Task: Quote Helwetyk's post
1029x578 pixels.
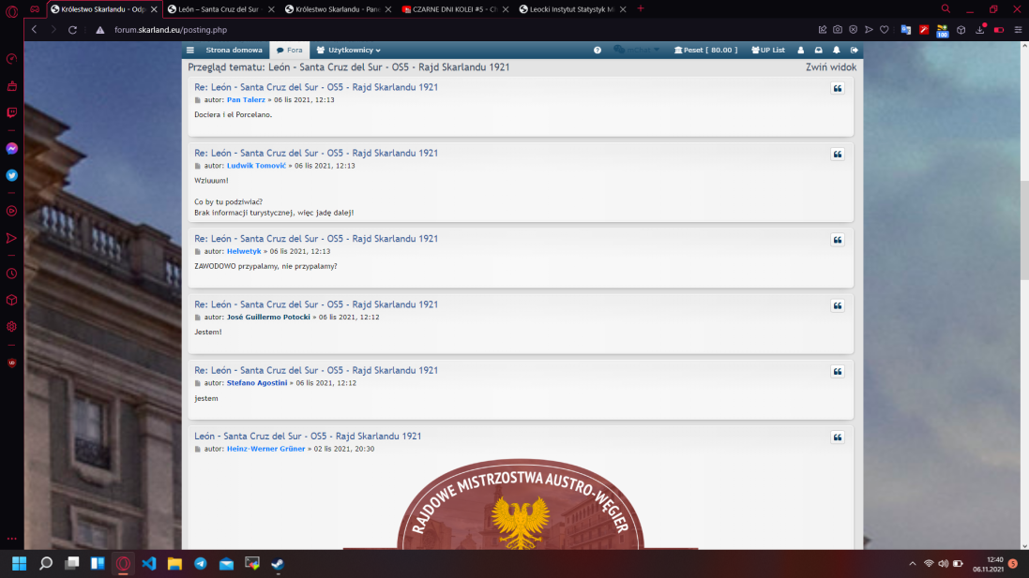Action: pos(838,240)
